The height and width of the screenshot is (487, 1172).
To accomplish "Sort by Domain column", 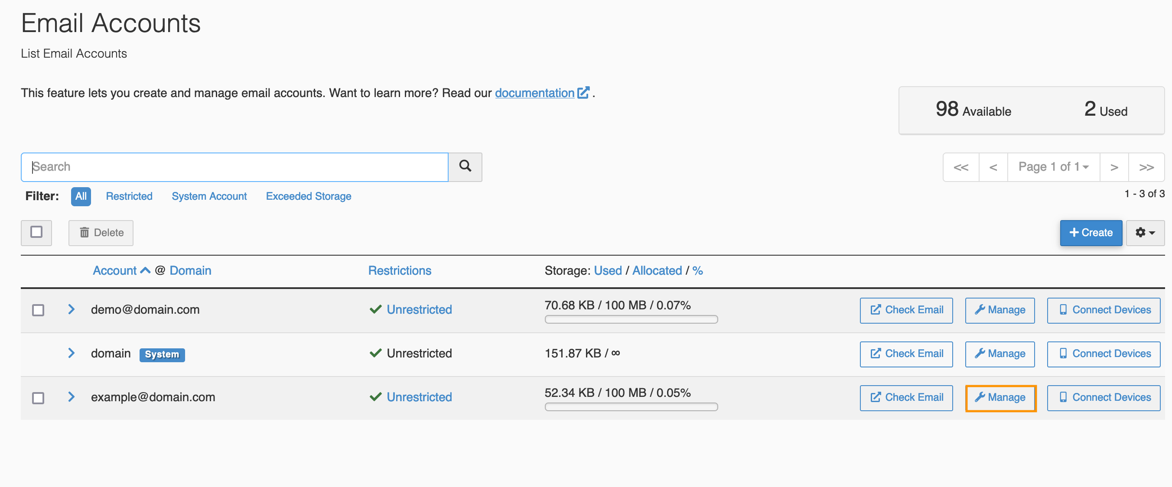I will 190,270.
